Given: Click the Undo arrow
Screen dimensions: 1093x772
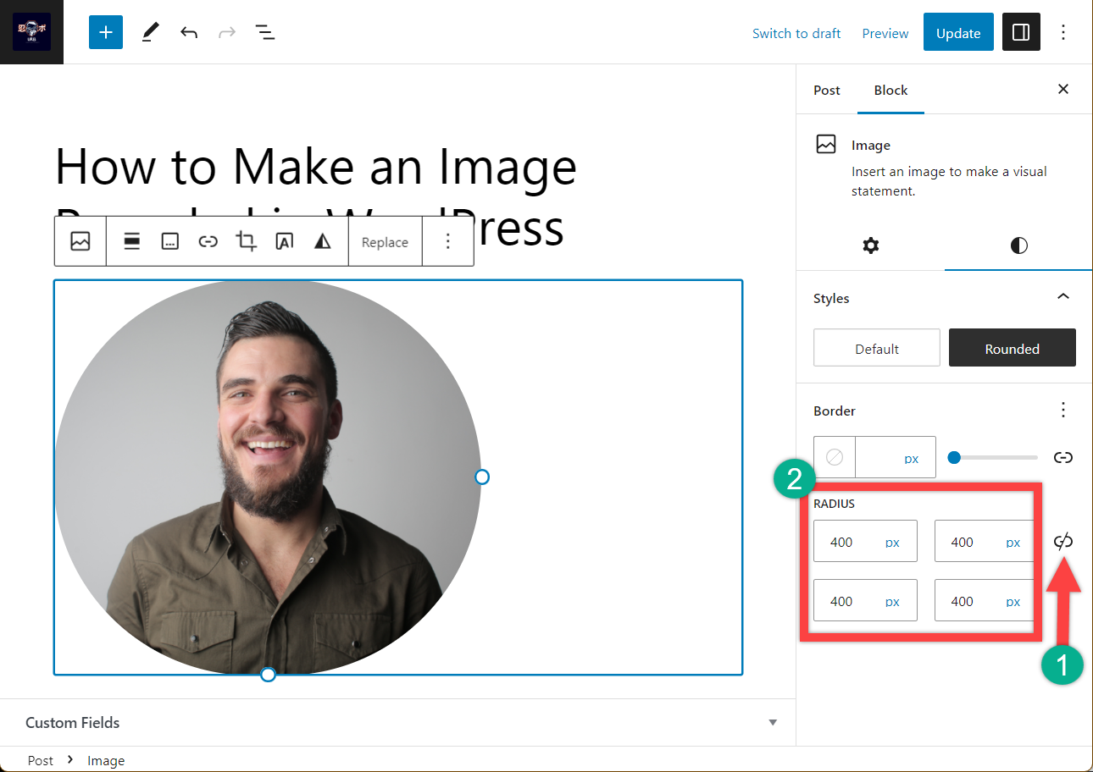Looking at the screenshot, I should click(x=189, y=32).
